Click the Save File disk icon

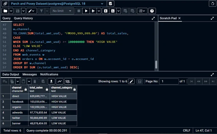(x=18, y=11)
